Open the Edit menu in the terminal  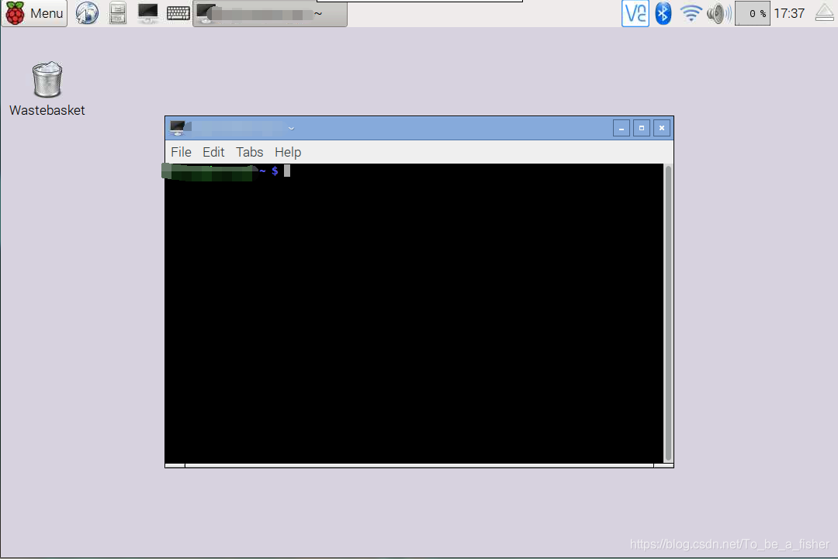[213, 152]
